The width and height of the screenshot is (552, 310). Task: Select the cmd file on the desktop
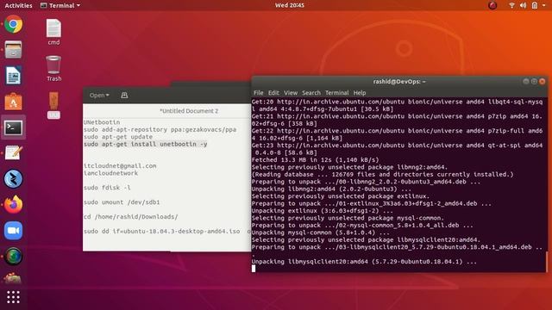pos(53,32)
